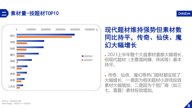Image resolution: width=192 pixels, height=108 pixels.
Task: Select the 现代 2022H1 orange bar
Action: tap(44, 37)
